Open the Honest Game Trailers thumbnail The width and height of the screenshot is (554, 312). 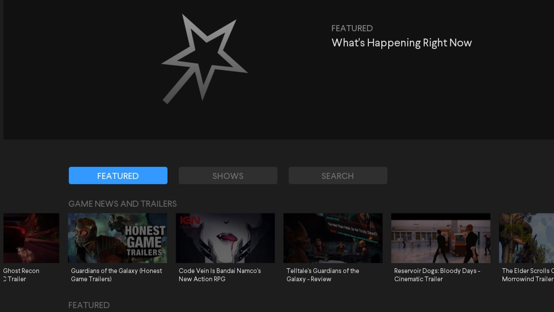click(117, 238)
